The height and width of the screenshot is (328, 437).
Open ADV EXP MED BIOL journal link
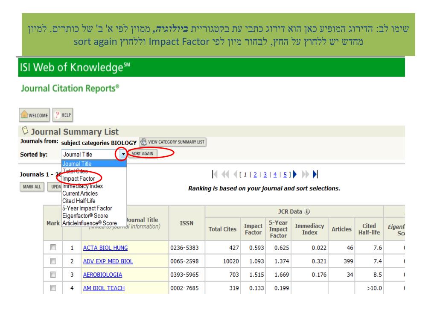click(108, 261)
